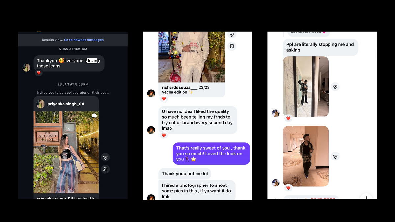Click the bookmark icon beside the Vecna edition post

point(232,46)
